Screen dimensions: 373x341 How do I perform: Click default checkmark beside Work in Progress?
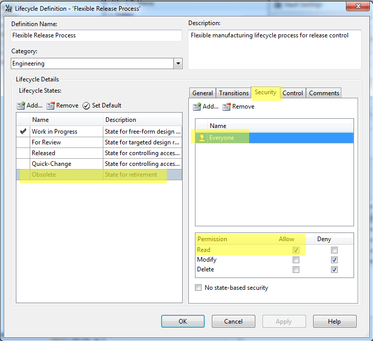click(x=23, y=132)
